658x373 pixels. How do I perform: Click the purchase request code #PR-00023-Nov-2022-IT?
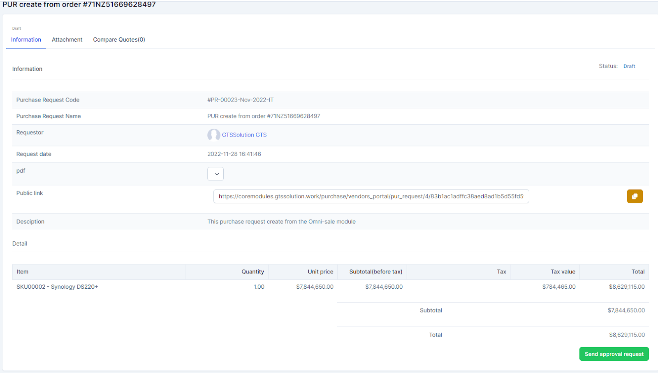coord(240,100)
